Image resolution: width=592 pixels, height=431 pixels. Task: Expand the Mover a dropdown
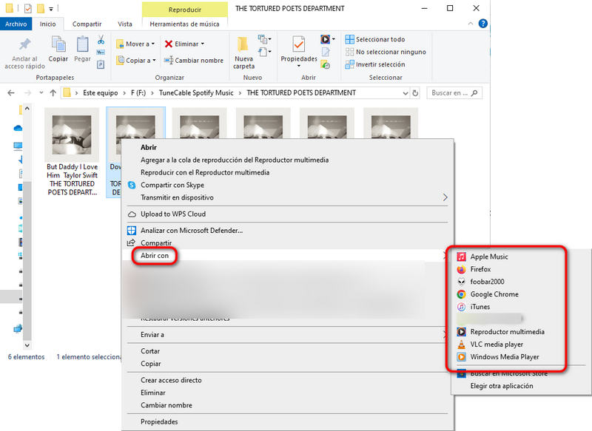136,44
